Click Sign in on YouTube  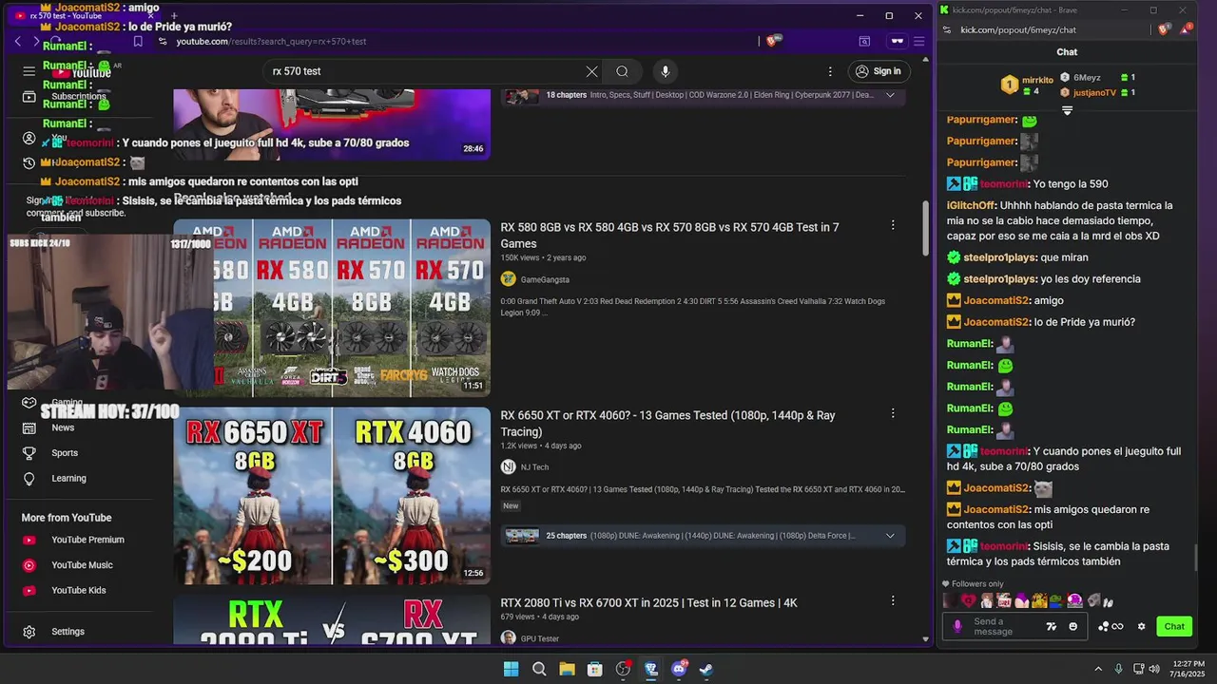pyautogui.click(x=878, y=71)
